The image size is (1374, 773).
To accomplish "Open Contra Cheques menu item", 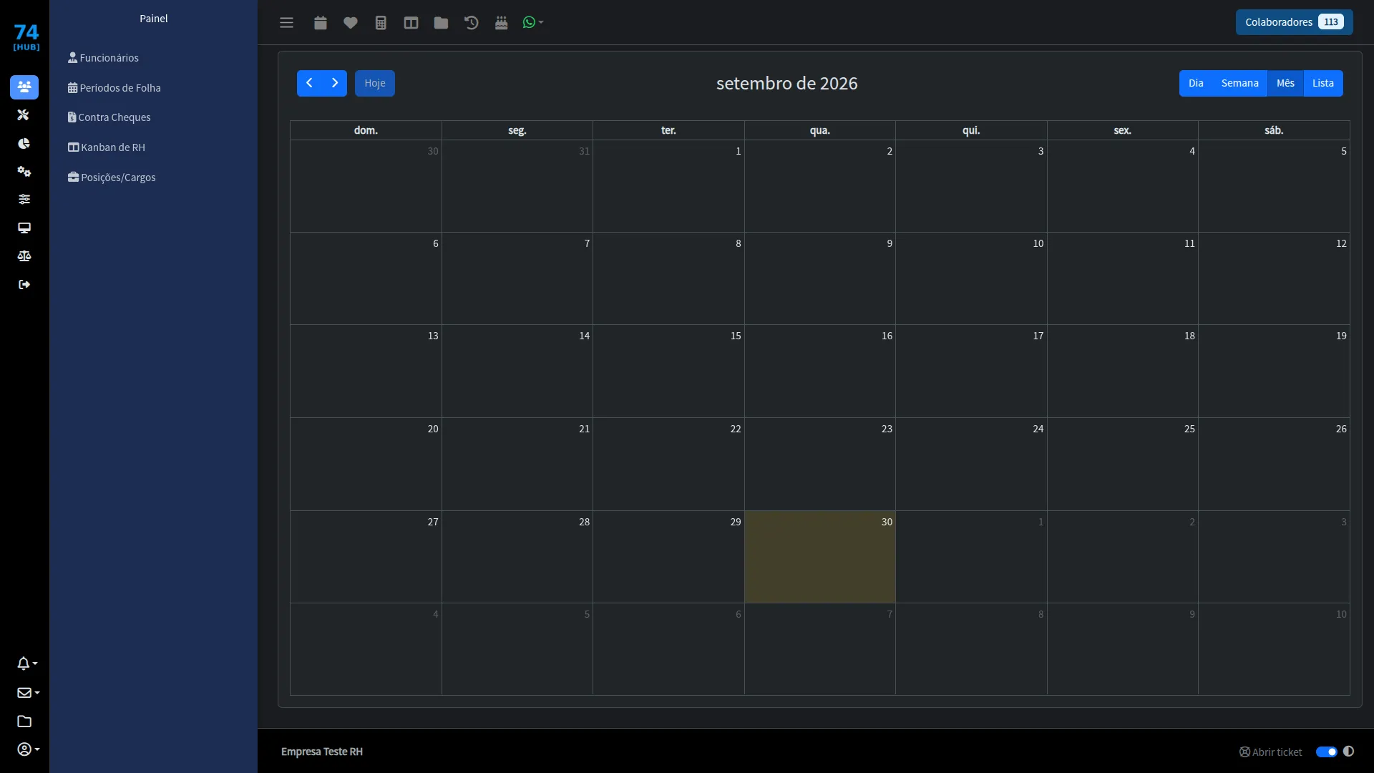I will (x=109, y=117).
